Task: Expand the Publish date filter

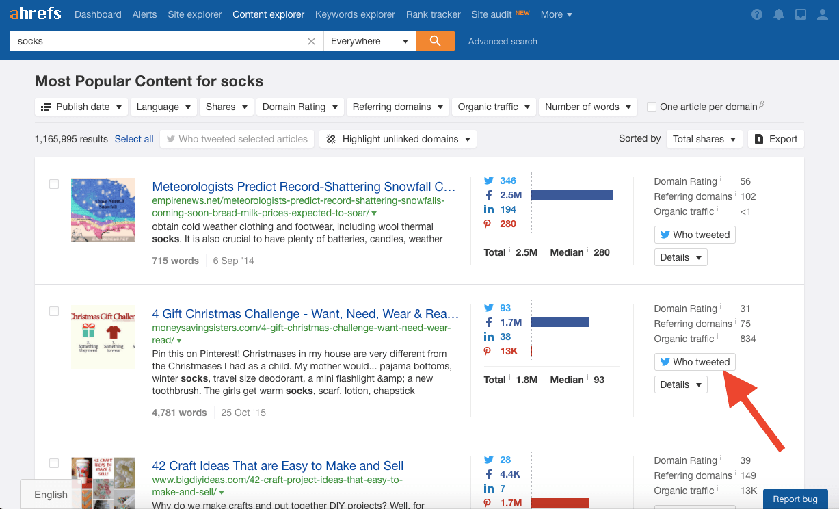Action: pos(81,107)
